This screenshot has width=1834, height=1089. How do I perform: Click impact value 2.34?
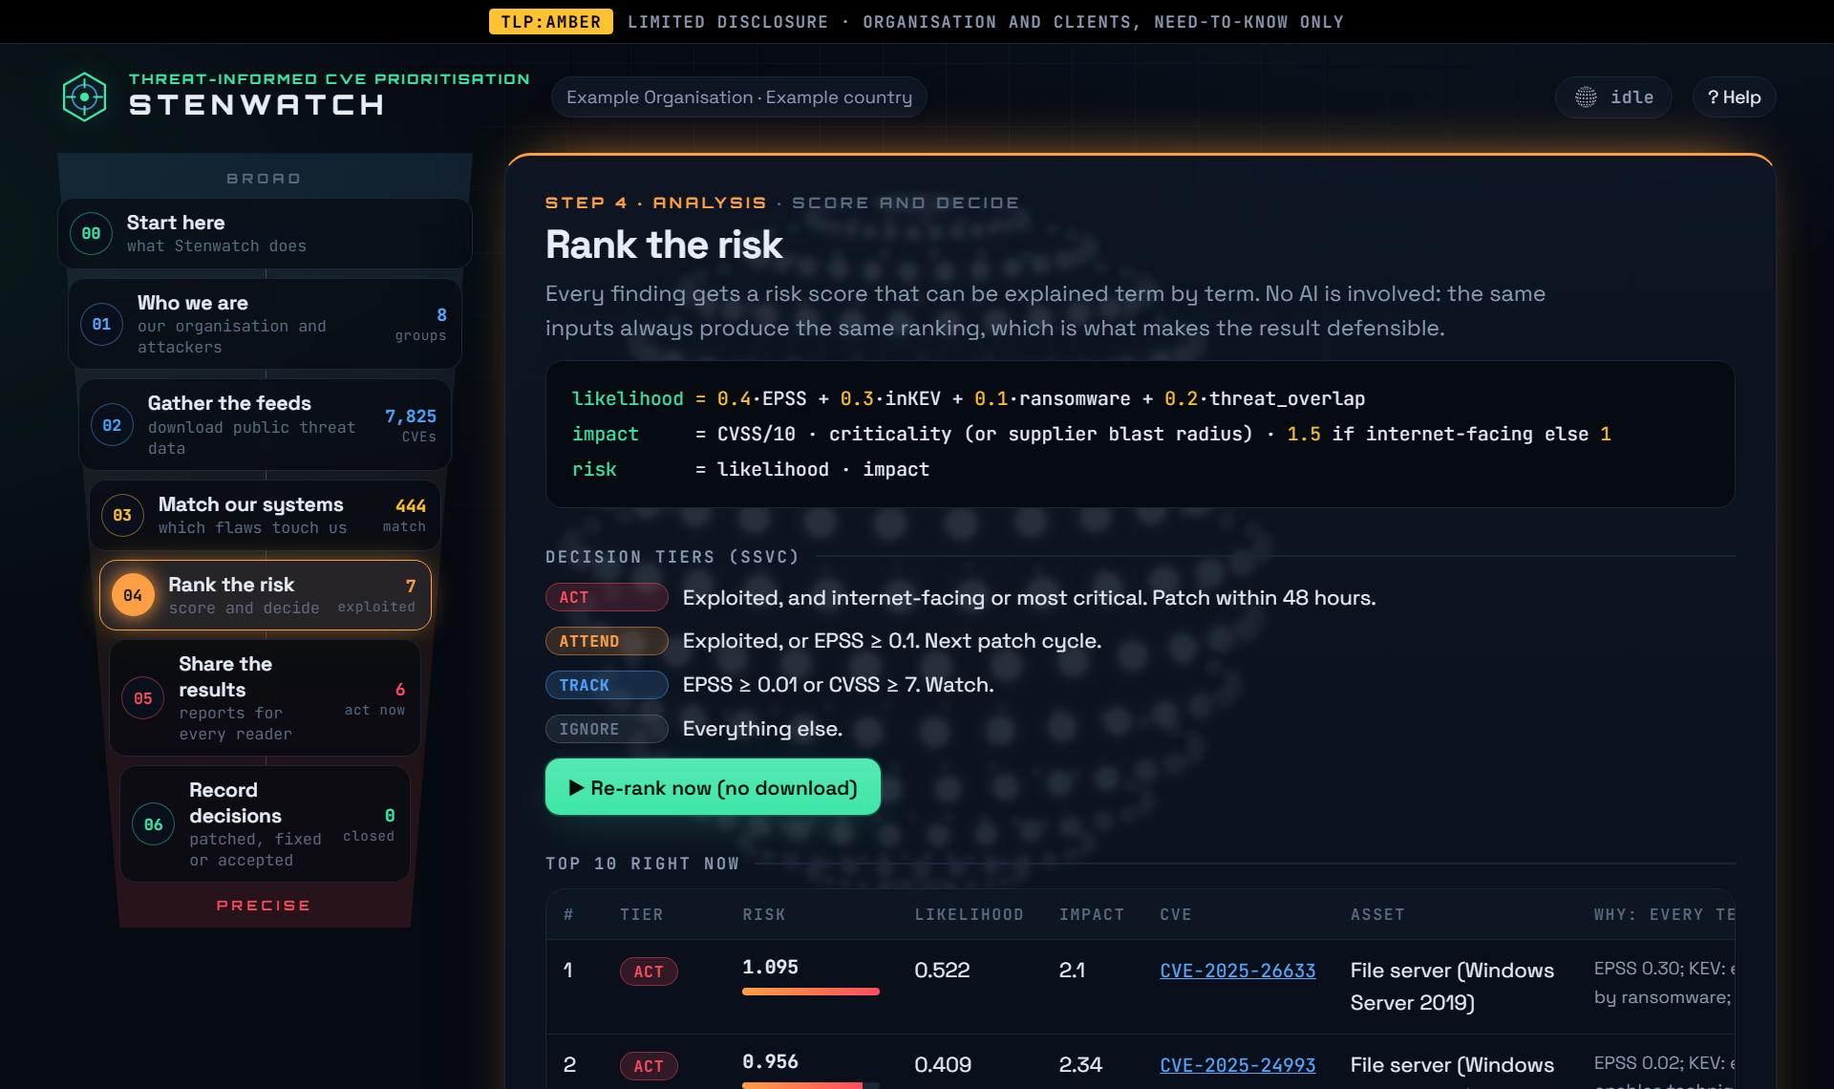[x=1080, y=1065]
